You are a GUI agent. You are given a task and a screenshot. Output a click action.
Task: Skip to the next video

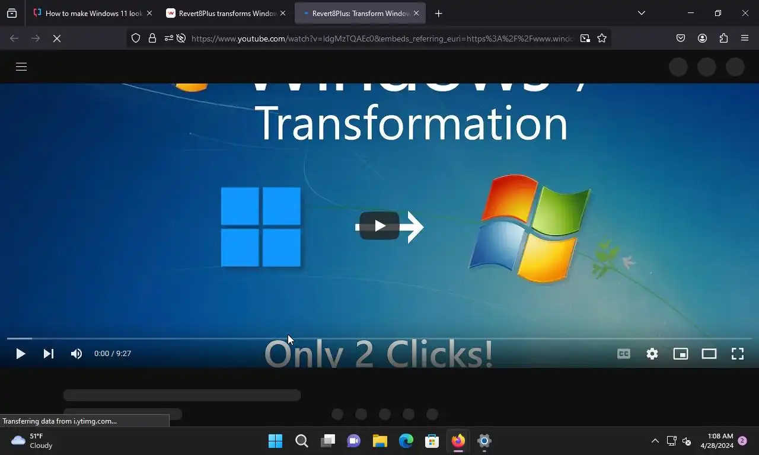coord(49,354)
